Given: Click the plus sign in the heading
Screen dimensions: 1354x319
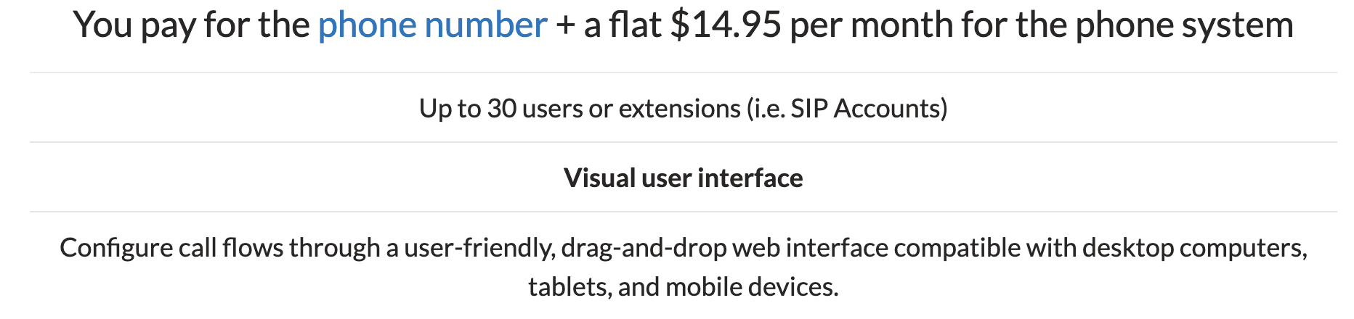Looking at the screenshot, I should [x=565, y=25].
